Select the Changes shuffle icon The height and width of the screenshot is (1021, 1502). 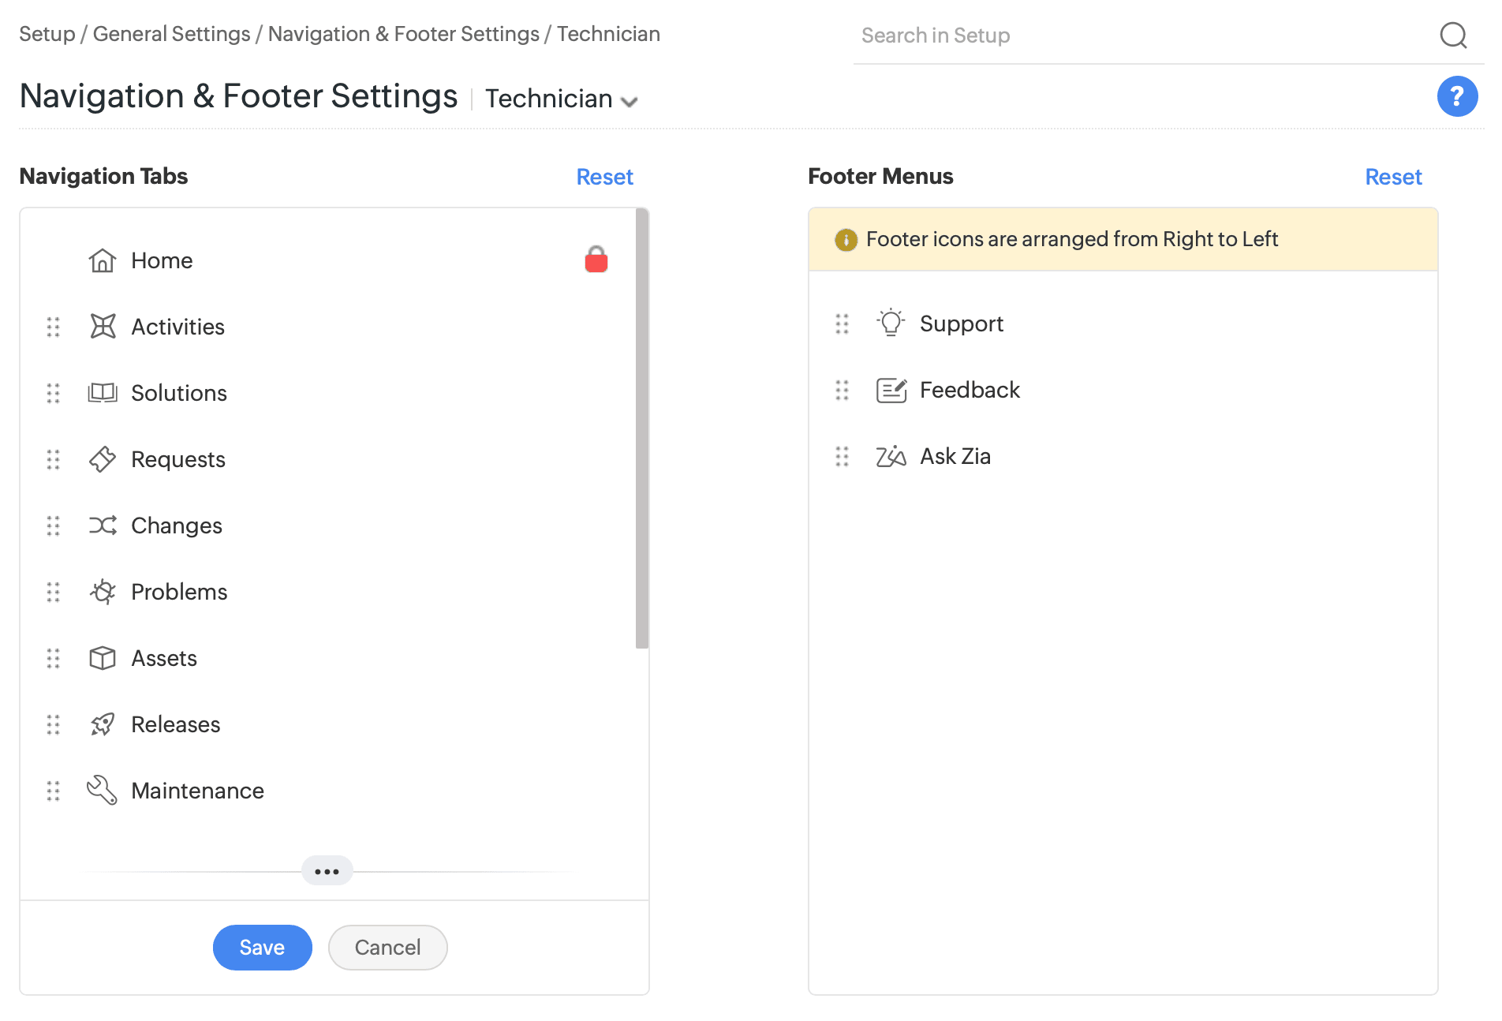(x=103, y=525)
